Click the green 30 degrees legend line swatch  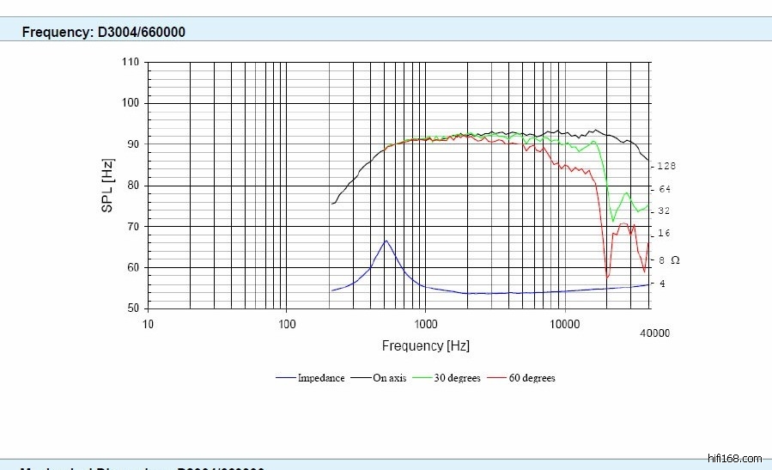click(422, 378)
